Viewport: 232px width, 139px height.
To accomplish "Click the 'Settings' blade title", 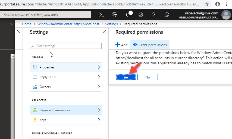I will (x=39, y=32).
